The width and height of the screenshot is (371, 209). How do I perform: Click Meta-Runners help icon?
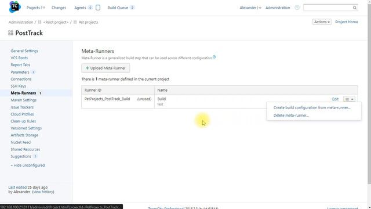coord(214,57)
